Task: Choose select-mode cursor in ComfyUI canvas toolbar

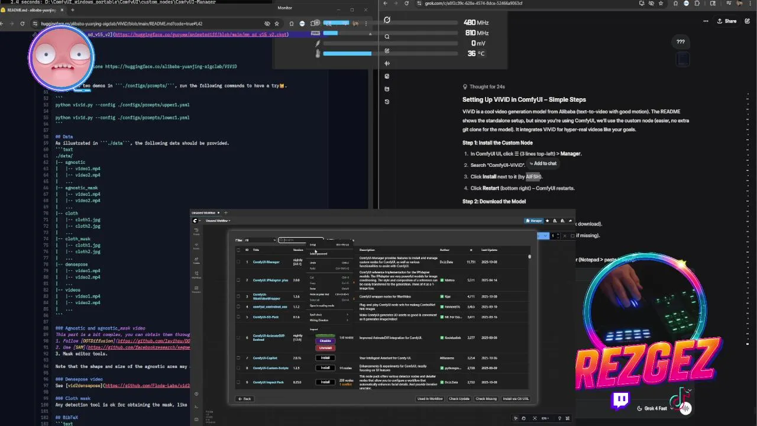Action: [x=516, y=418]
